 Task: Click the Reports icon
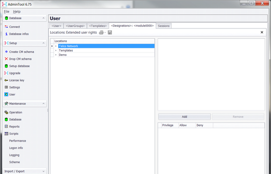point(6,127)
